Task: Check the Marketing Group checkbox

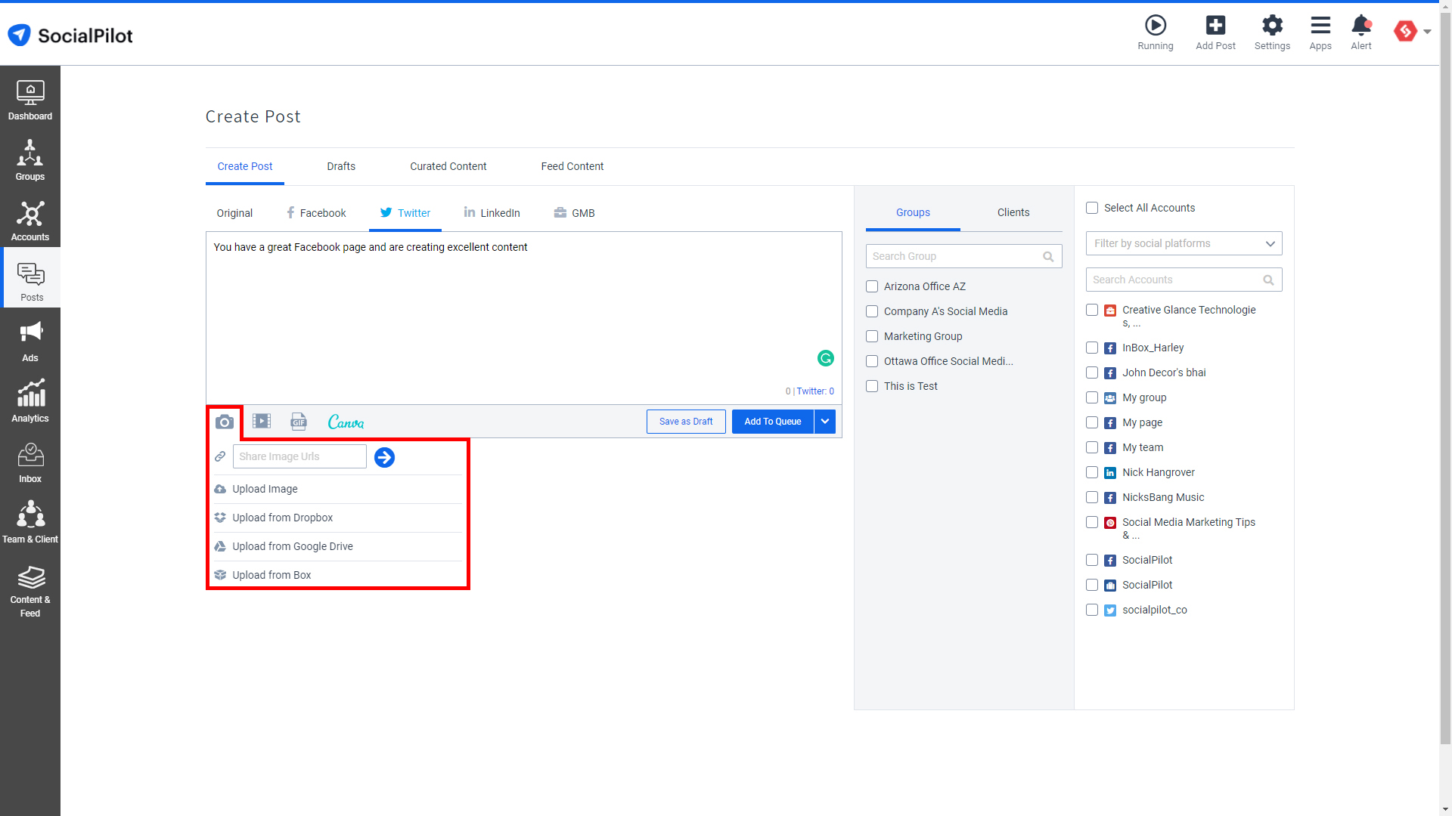Action: pyautogui.click(x=871, y=336)
